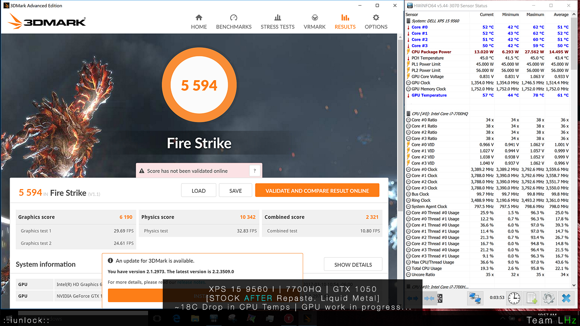Screen dimensions: 580x326
Task: Click the Maximum column header in HWiNFO
Action: 535,14
